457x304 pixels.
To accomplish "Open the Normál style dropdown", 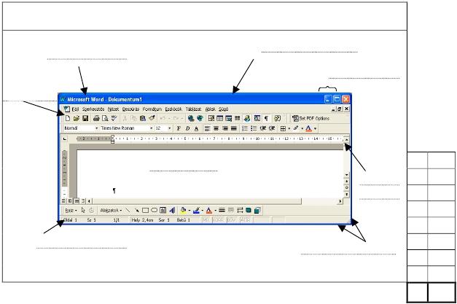I will 96,128.
